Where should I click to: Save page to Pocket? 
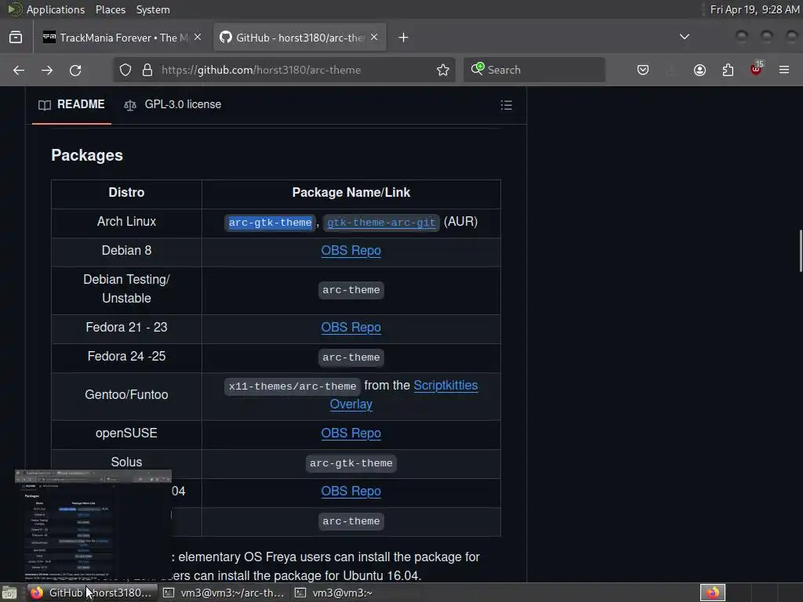pos(643,70)
